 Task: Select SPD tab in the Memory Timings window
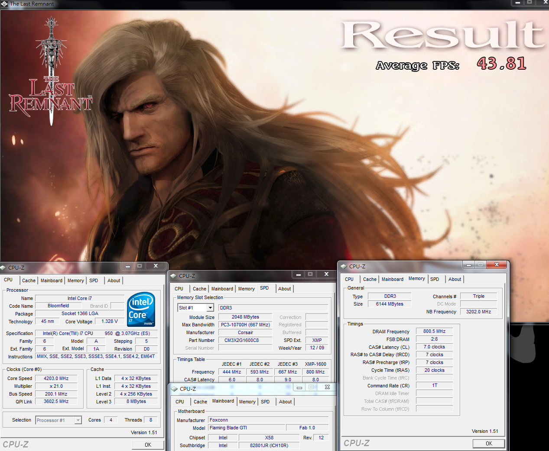(435, 279)
